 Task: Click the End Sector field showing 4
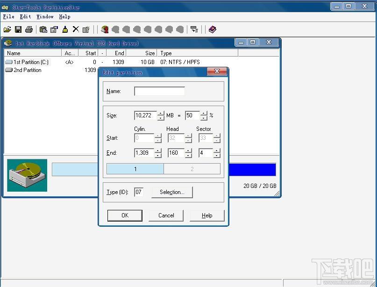click(206, 153)
